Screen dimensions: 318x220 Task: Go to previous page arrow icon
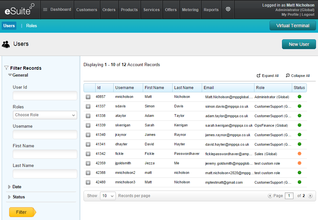coord(270,196)
